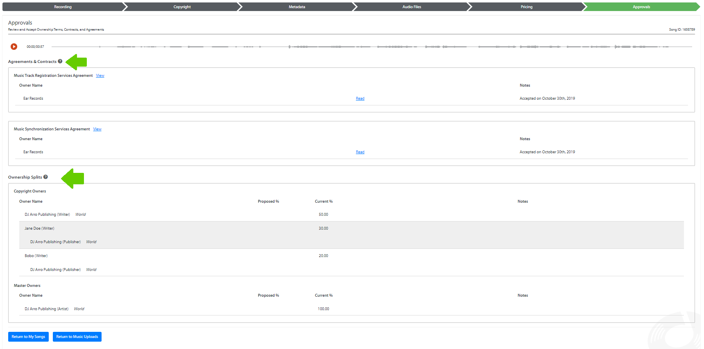Open help icon next to Ownership Splits
This screenshot has height=349, width=704.
45,177
